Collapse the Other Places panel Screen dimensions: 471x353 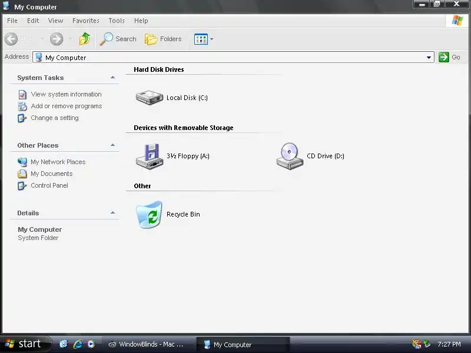tap(112, 145)
